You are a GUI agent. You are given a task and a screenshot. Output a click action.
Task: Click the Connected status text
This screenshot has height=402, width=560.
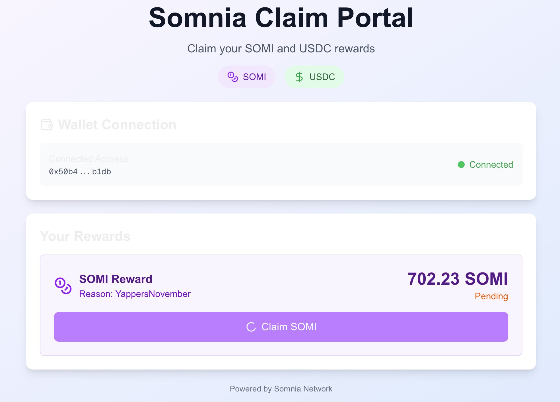pyautogui.click(x=491, y=165)
